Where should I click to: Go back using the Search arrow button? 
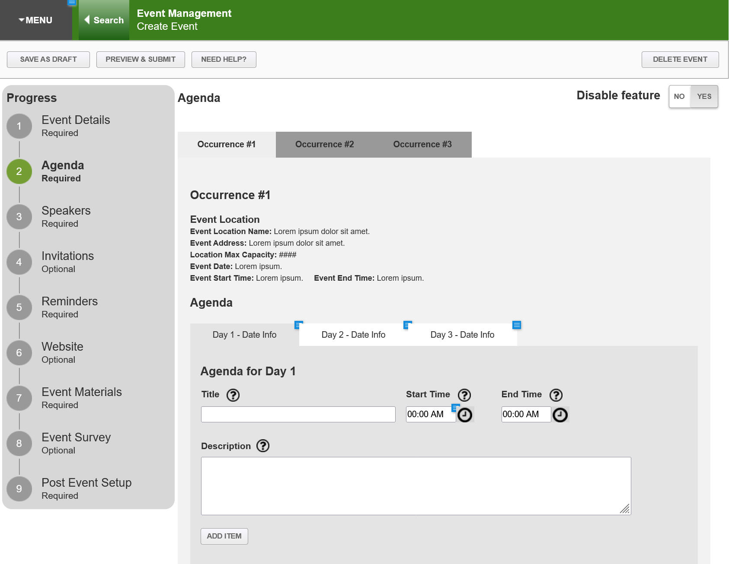tap(104, 20)
